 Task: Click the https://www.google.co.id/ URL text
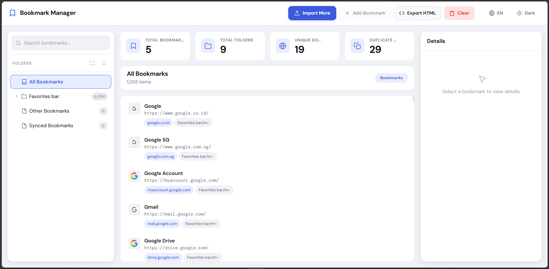pos(176,113)
